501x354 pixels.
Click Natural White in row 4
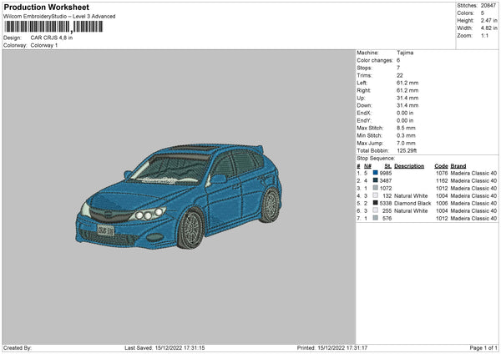(x=411, y=196)
